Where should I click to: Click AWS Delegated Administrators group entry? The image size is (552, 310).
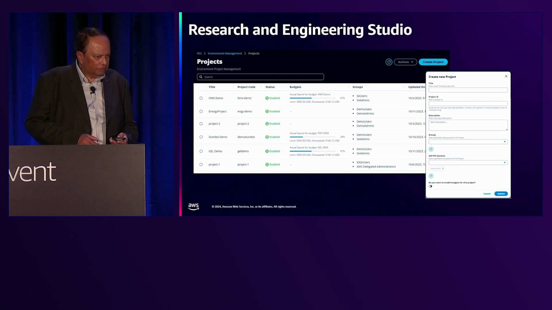tap(376, 167)
